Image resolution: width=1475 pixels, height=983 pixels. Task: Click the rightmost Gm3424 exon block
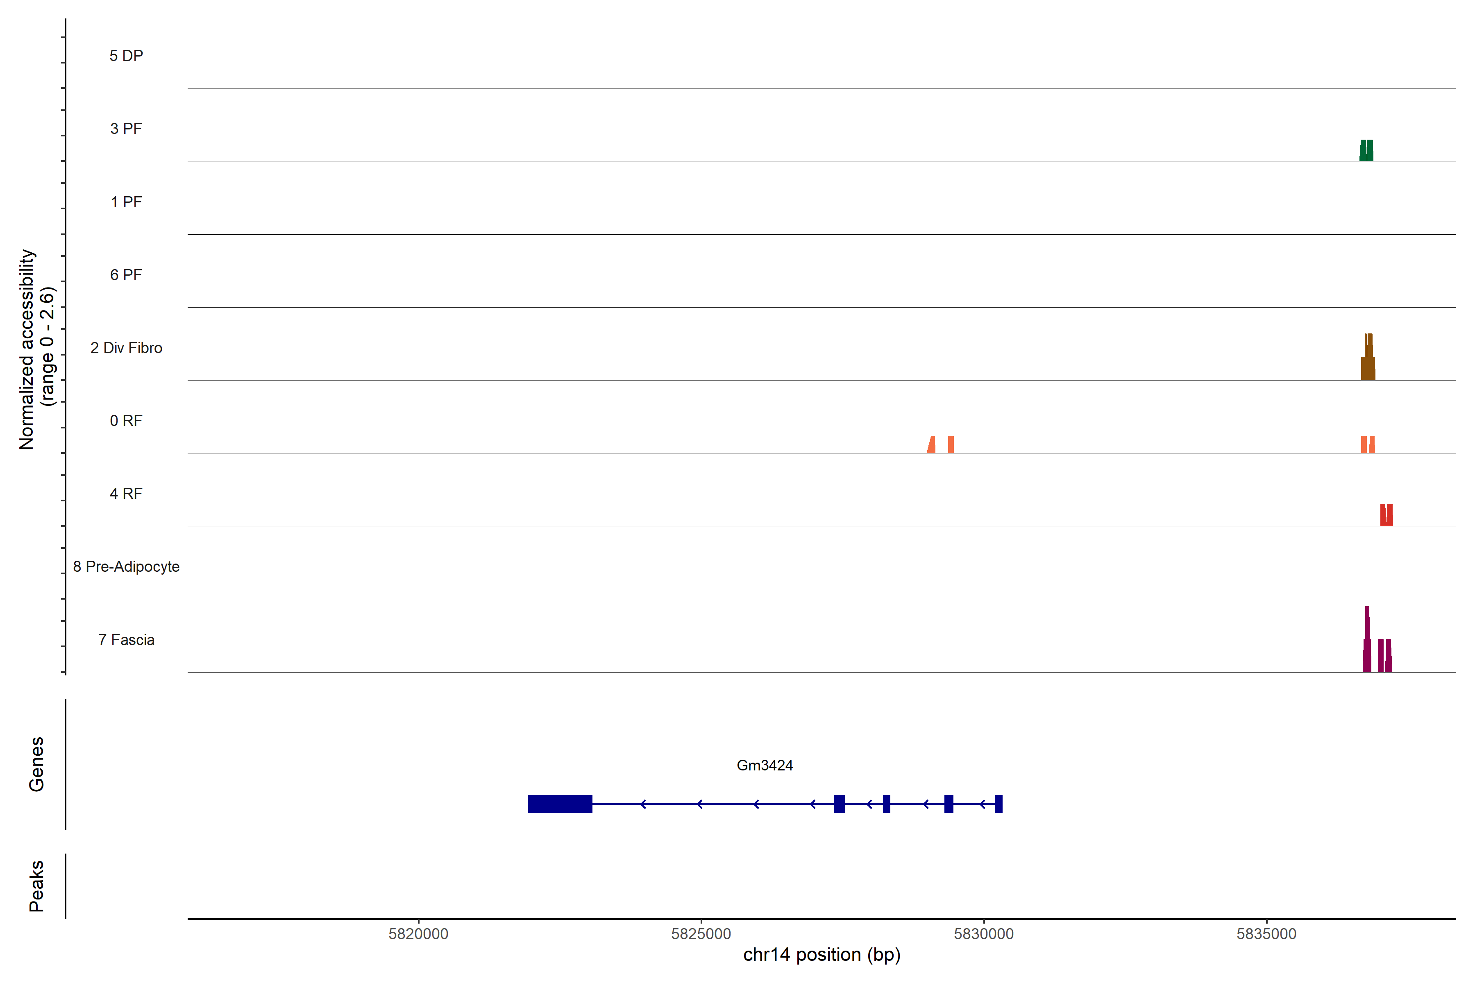[998, 804]
